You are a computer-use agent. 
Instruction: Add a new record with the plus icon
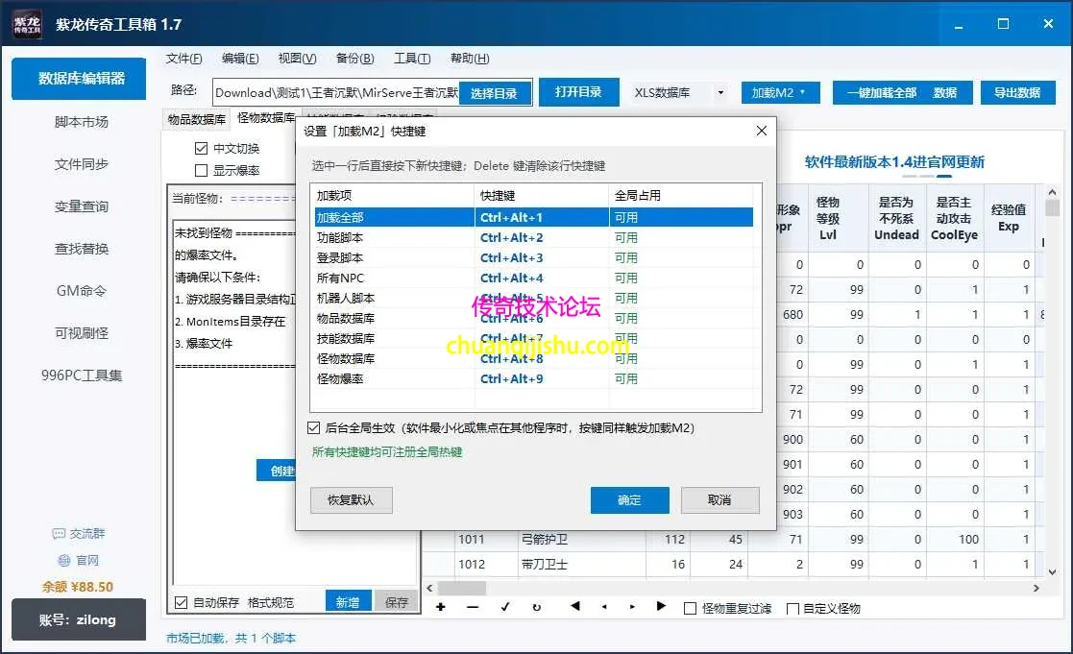tap(441, 607)
